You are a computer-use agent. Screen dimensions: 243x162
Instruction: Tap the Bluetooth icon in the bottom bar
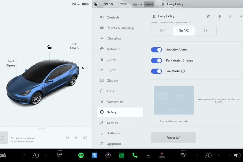click(94, 155)
